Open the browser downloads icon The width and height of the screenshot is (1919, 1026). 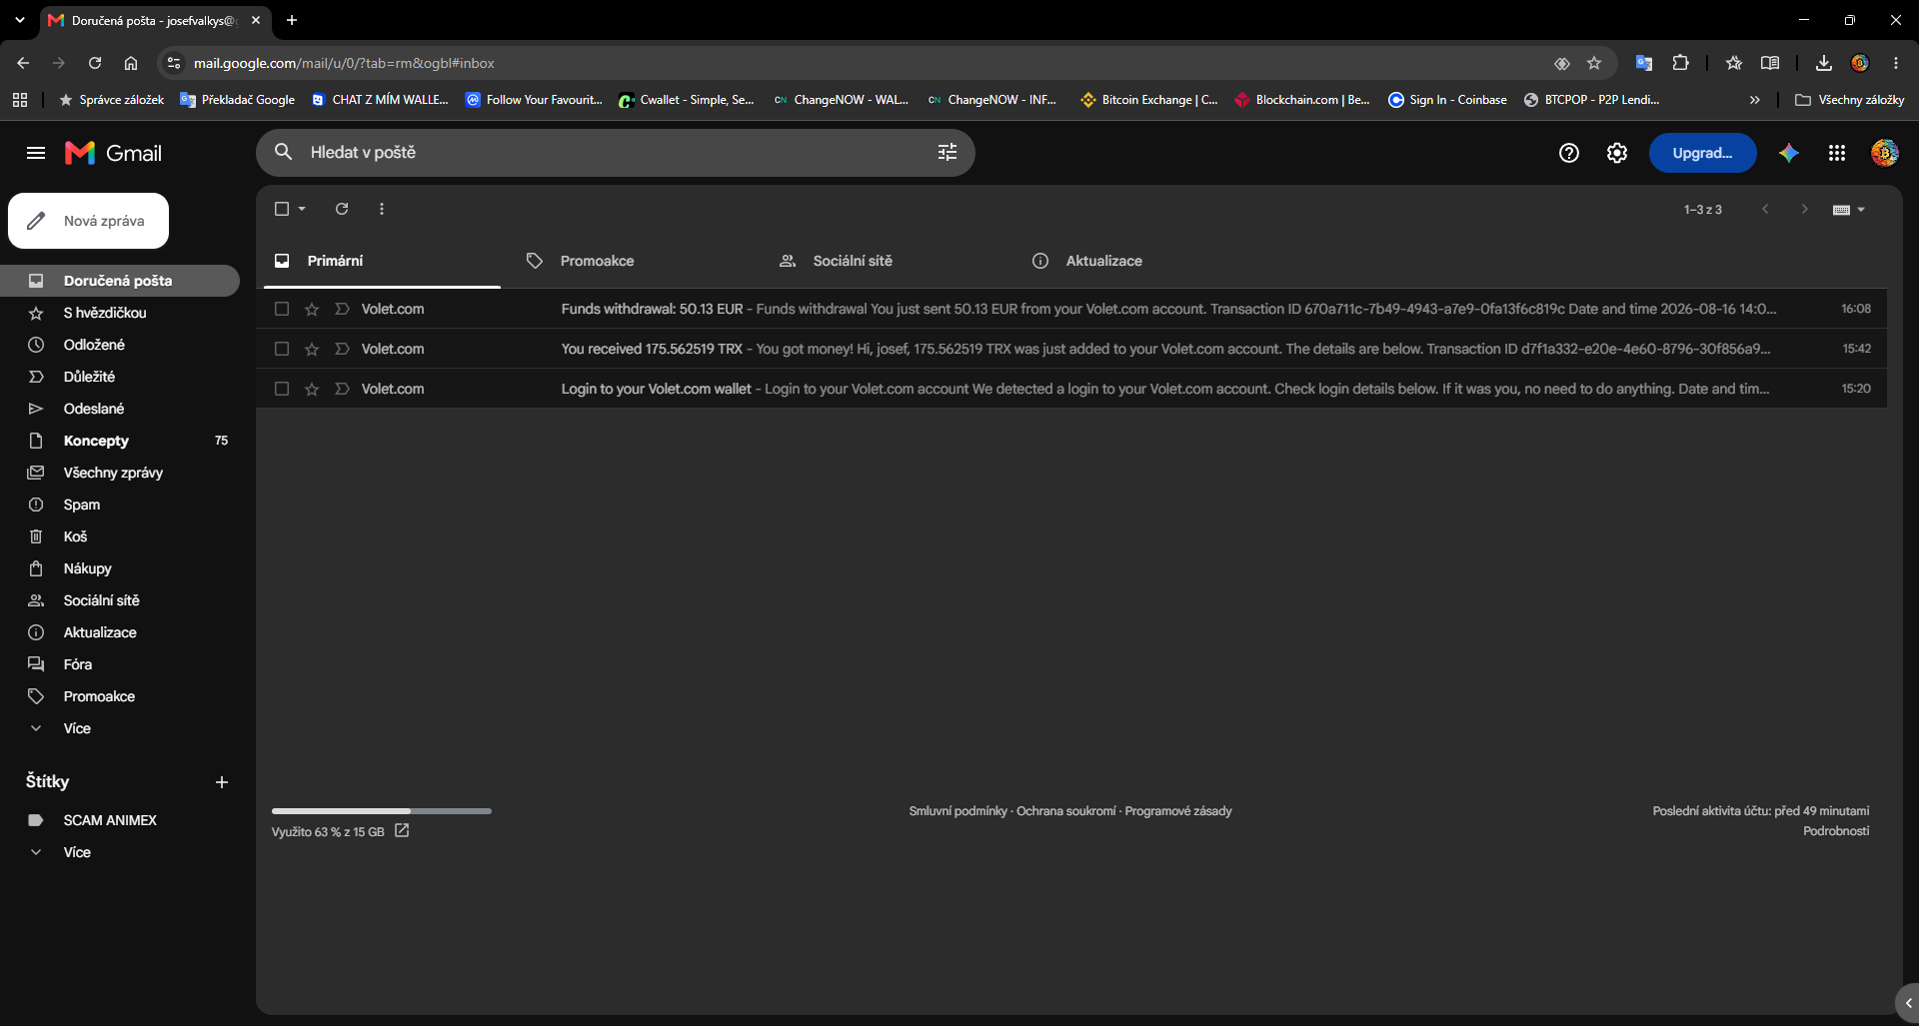pyautogui.click(x=1823, y=63)
